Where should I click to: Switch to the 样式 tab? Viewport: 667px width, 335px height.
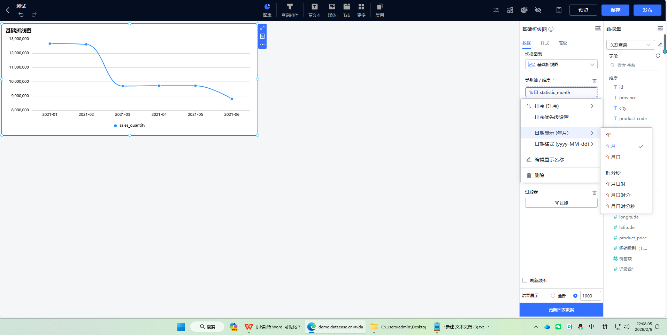click(545, 43)
